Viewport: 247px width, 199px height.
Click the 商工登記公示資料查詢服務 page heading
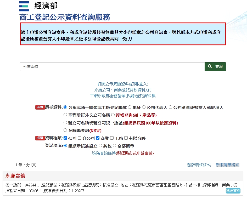[x=65, y=17]
